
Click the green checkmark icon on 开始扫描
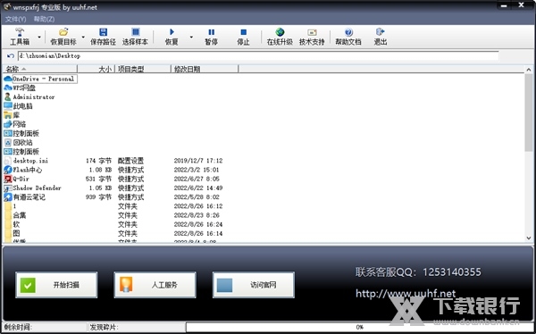click(x=28, y=285)
